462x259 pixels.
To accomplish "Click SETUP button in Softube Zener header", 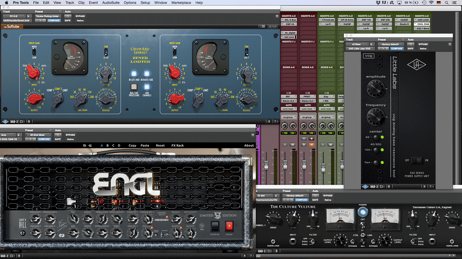I will click(273, 27).
